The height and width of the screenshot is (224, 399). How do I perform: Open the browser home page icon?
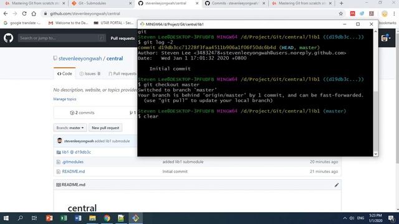click(34, 14)
